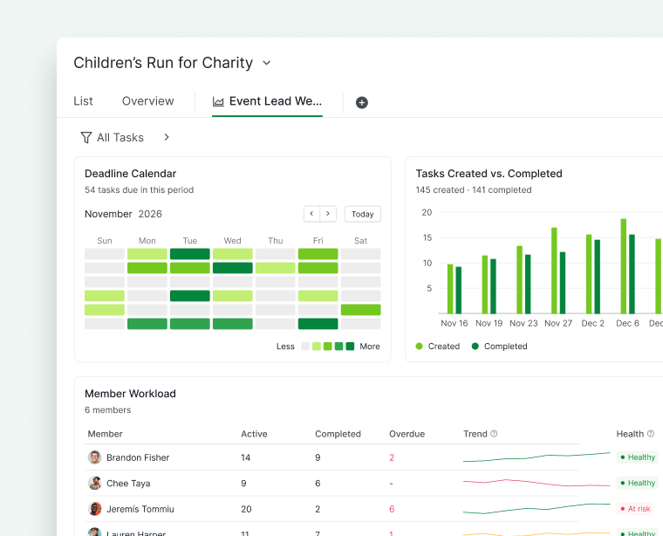Click the Today button in Deadline Calendar
Viewport: 663px width, 536px height.
click(x=362, y=214)
